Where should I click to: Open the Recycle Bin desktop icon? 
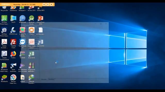point(4,9)
